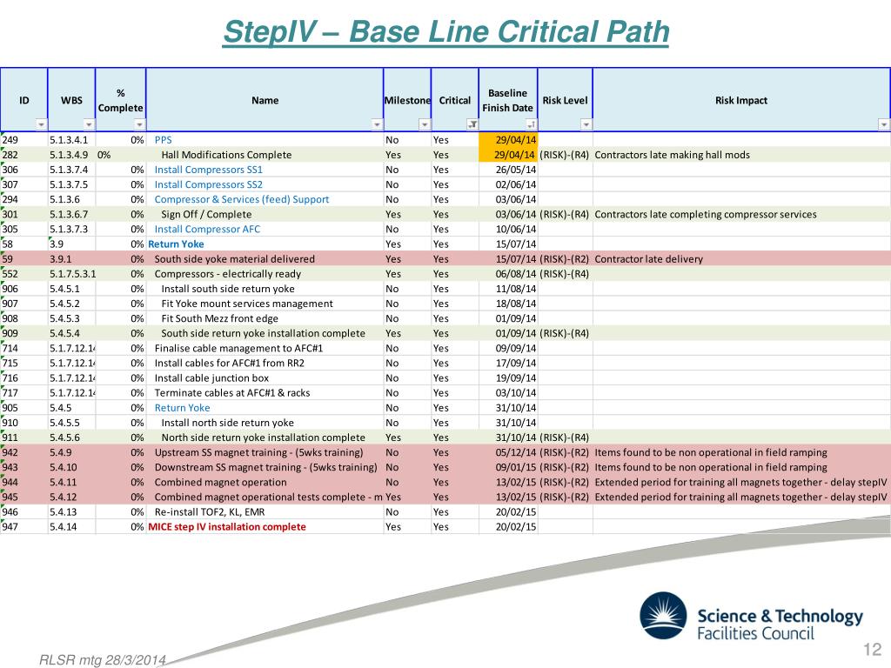Open the Risk Level column filter dropdown
Image resolution: width=891 pixels, height=668 pixels.
[586, 124]
